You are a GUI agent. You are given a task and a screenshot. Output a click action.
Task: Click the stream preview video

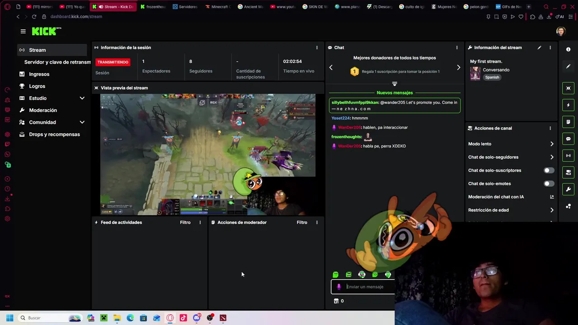pyautogui.click(x=208, y=154)
